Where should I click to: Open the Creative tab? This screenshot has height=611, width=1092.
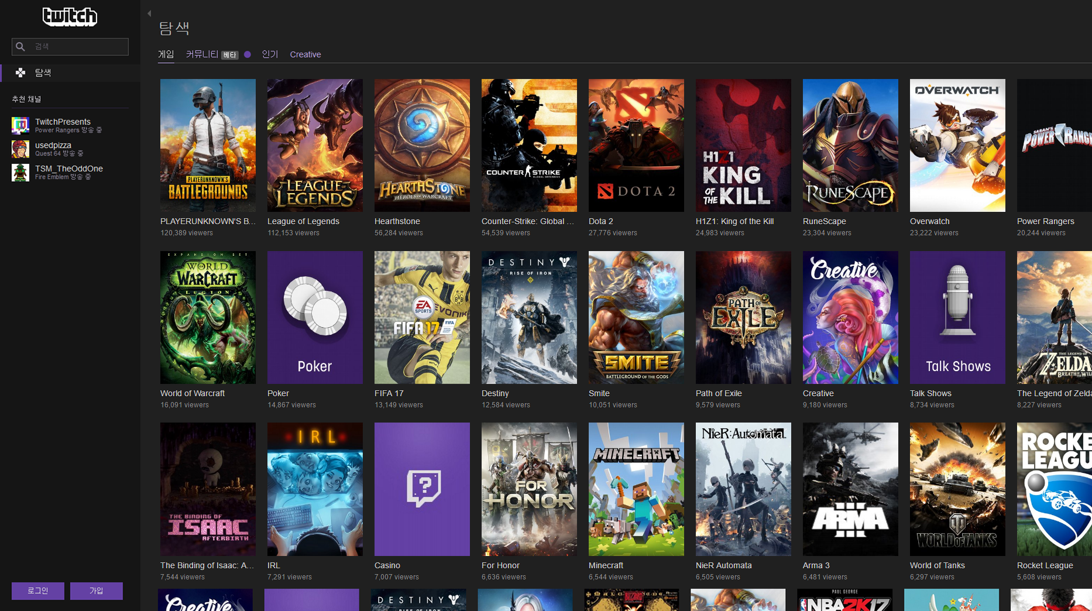pyautogui.click(x=305, y=54)
